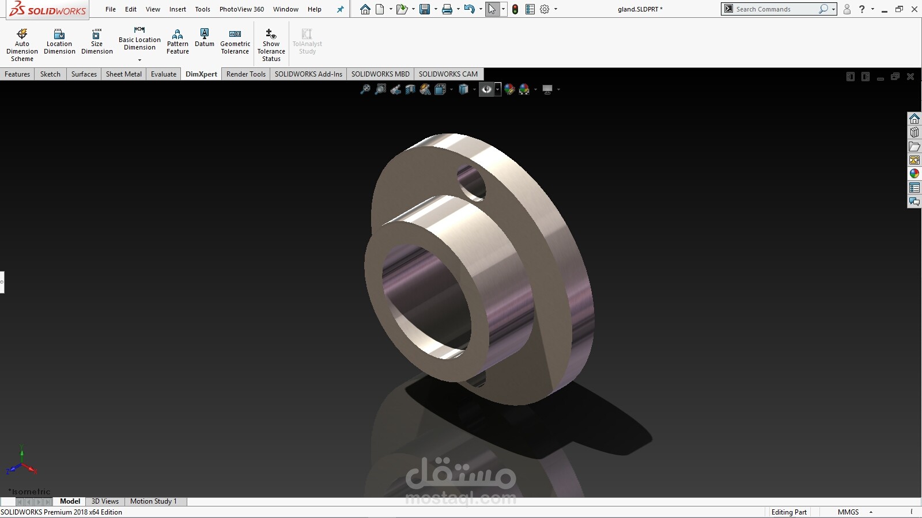Expand Basic Location Dimension dropdown arrow

pyautogui.click(x=139, y=60)
